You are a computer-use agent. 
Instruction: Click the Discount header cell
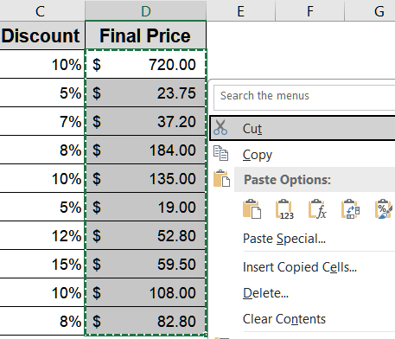42,35
